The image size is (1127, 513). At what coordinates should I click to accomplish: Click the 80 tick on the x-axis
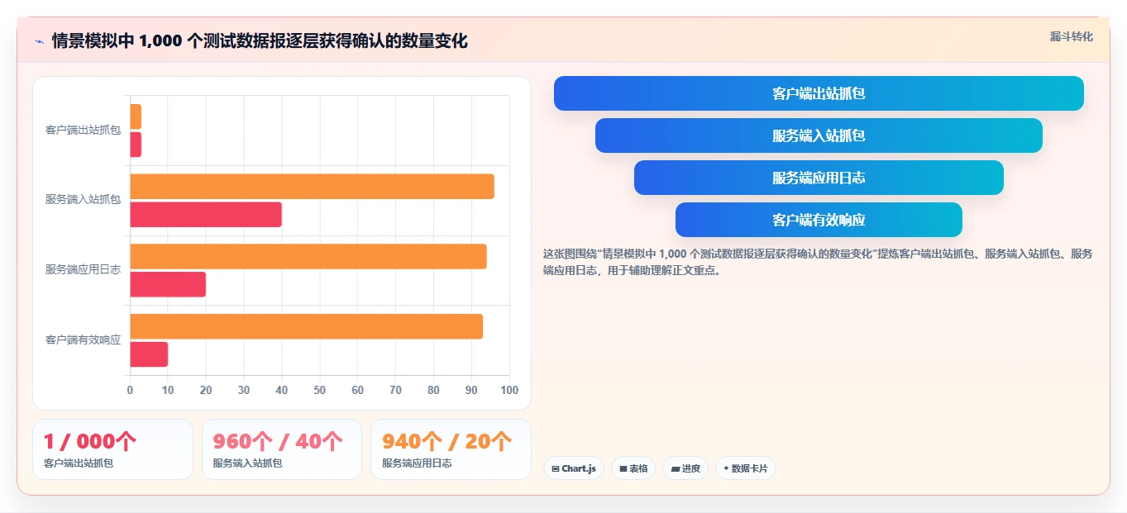pos(433,390)
